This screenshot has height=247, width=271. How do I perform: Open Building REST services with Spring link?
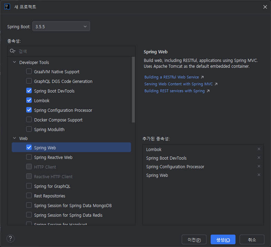(174, 91)
